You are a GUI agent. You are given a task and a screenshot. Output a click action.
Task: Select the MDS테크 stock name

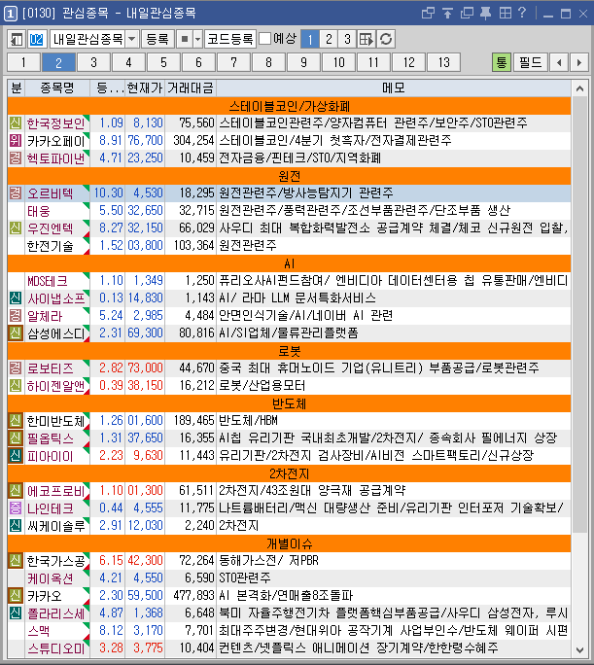47,281
